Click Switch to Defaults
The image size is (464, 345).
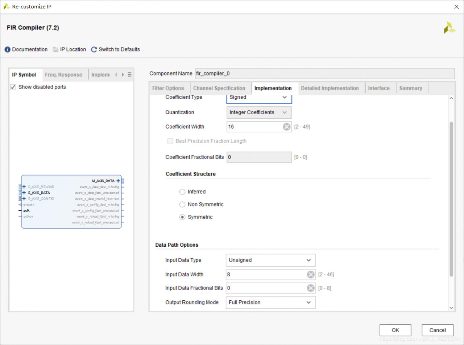(x=119, y=49)
